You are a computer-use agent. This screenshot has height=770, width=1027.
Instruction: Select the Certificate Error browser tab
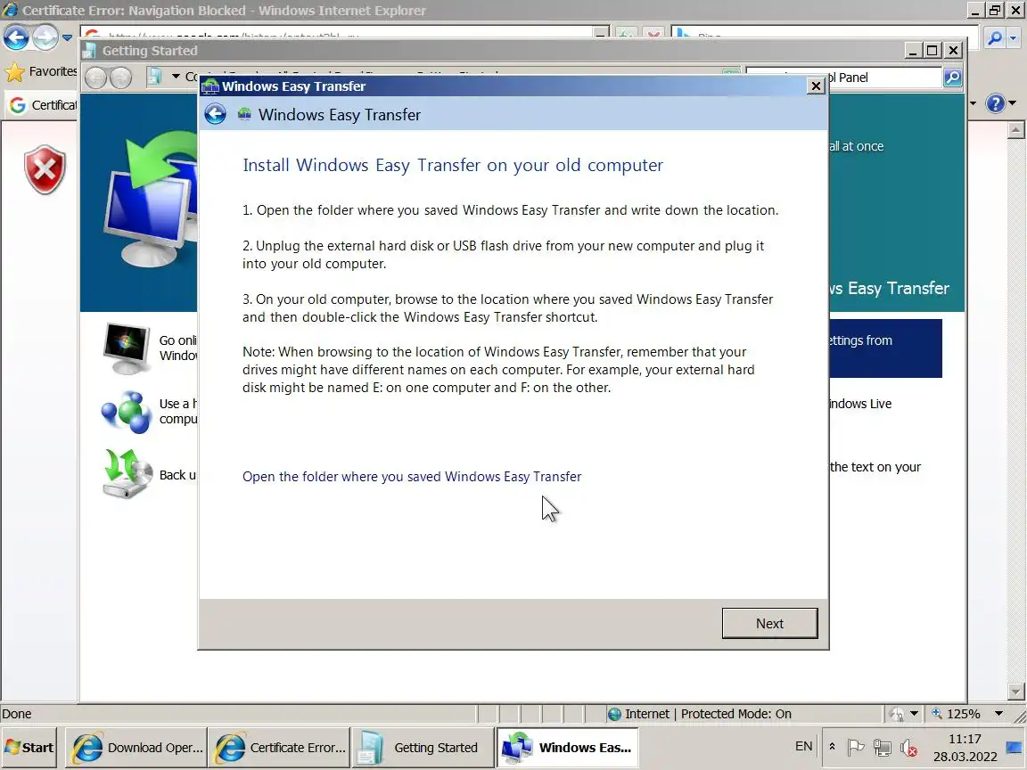pos(43,105)
